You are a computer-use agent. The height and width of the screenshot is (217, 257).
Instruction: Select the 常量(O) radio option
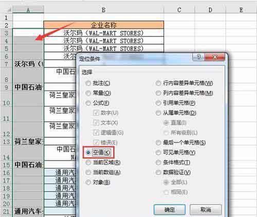pos(88,93)
